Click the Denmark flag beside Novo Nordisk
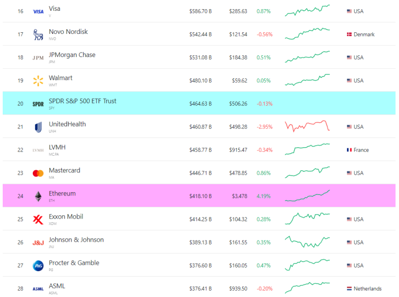The image size is (399, 297). point(349,34)
